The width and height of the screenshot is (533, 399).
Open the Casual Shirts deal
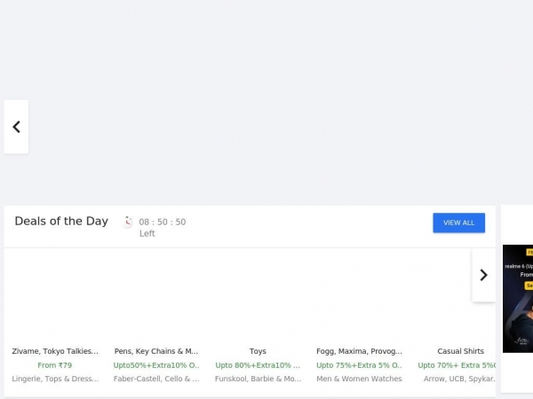pos(460,351)
